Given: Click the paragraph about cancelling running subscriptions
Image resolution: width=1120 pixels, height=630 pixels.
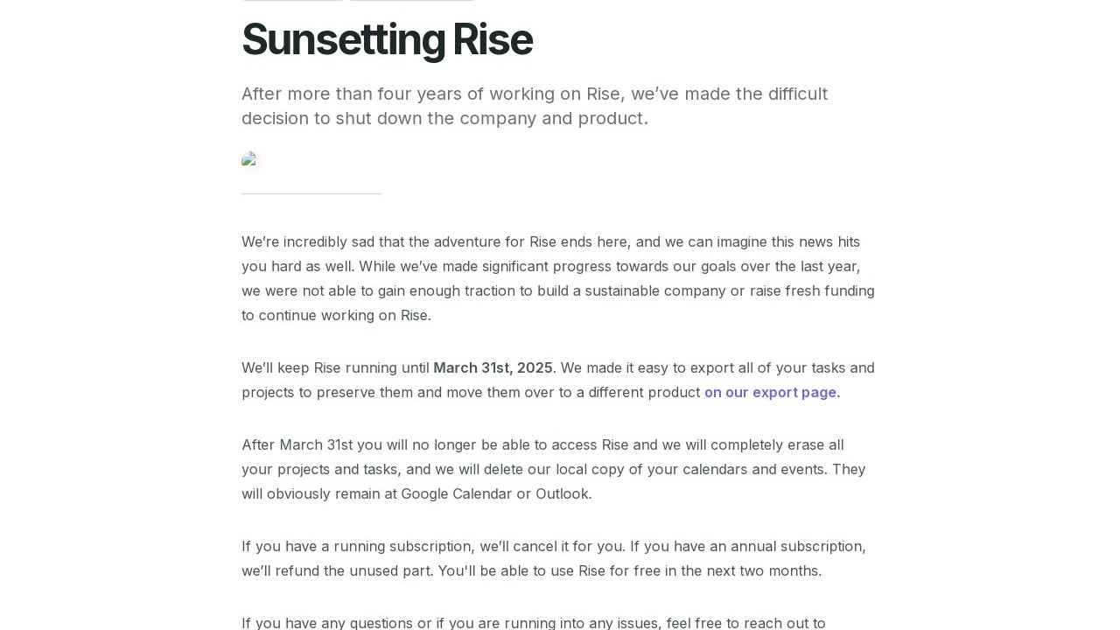Looking at the screenshot, I should [553, 558].
